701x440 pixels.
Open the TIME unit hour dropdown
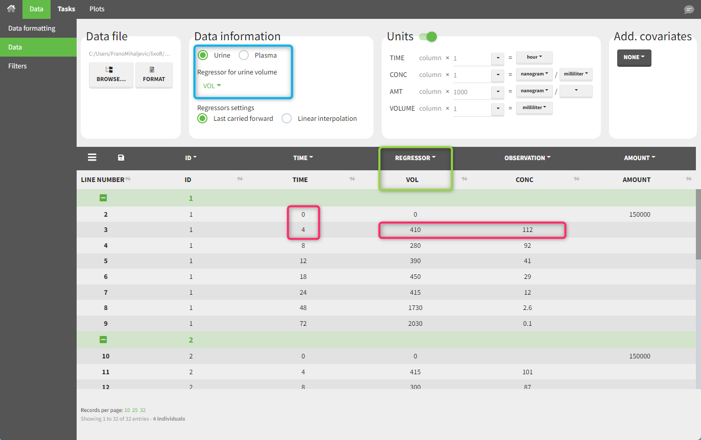tap(534, 58)
